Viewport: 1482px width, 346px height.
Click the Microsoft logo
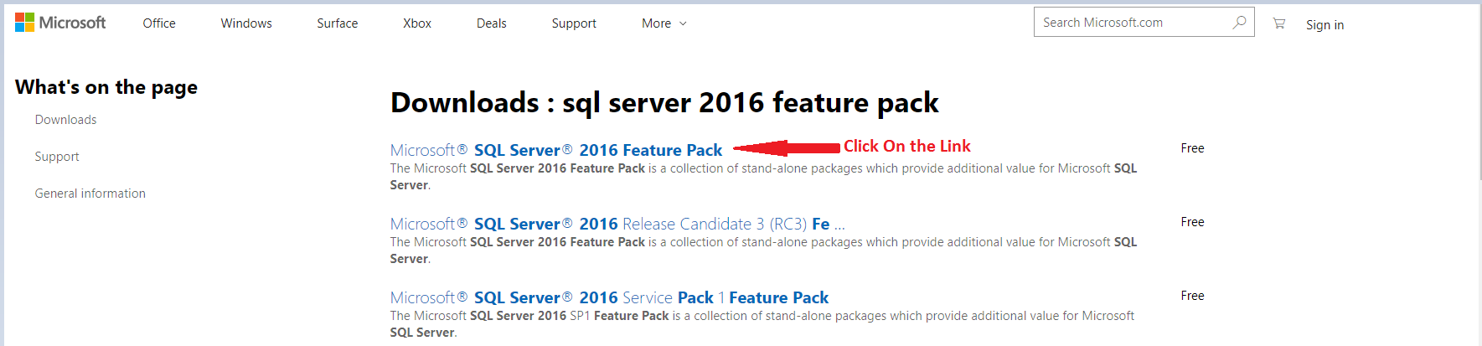(60, 23)
